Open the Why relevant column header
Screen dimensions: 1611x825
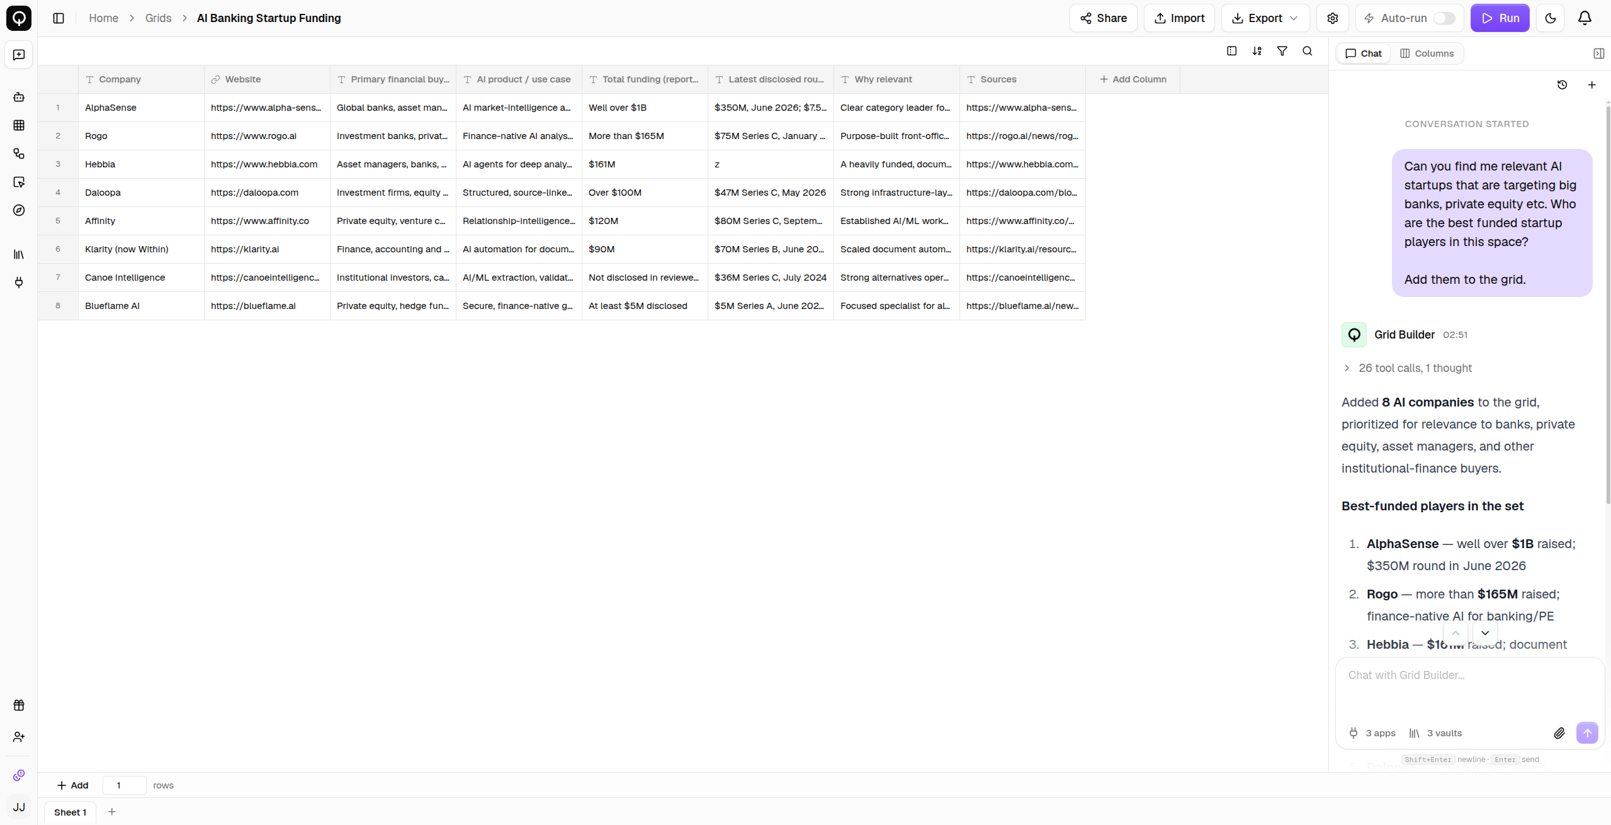pos(896,79)
